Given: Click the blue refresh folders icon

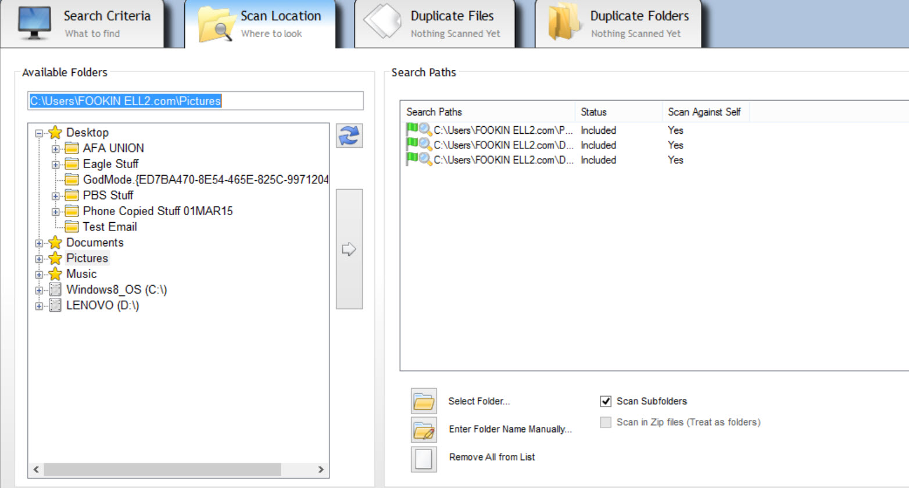Looking at the screenshot, I should click(x=349, y=136).
